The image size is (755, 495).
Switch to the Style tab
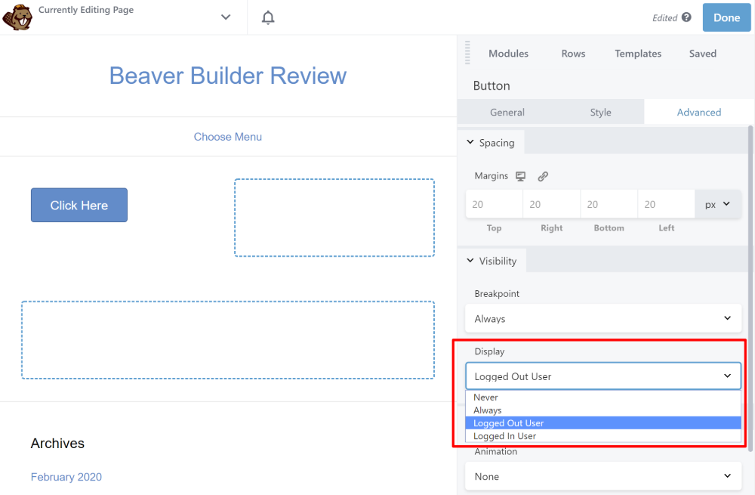(x=600, y=113)
